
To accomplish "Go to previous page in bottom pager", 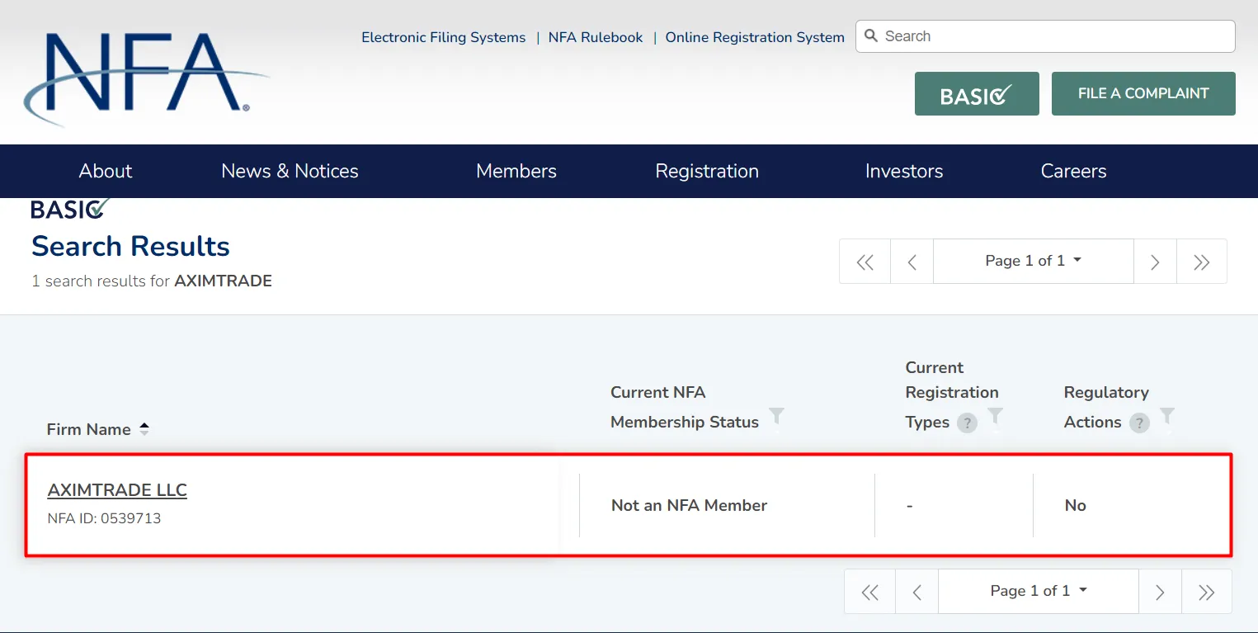I will pyautogui.click(x=917, y=592).
